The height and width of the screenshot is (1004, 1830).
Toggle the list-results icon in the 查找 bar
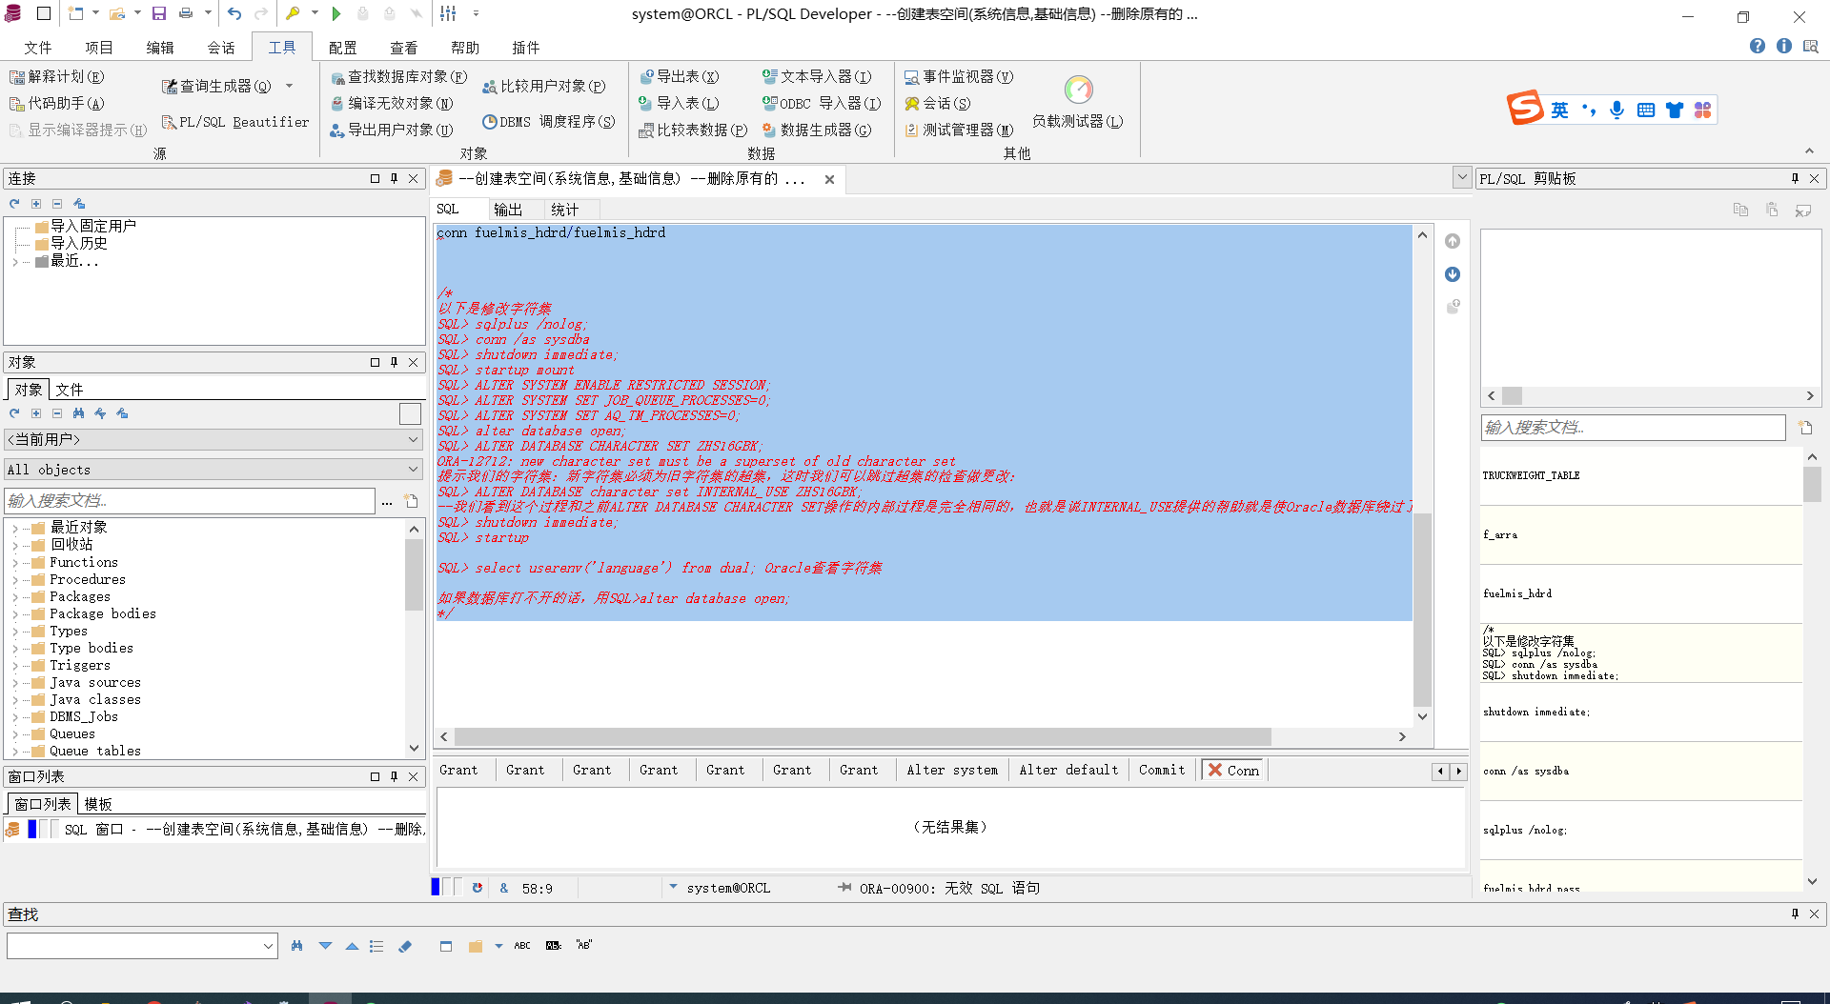[x=376, y=946]
